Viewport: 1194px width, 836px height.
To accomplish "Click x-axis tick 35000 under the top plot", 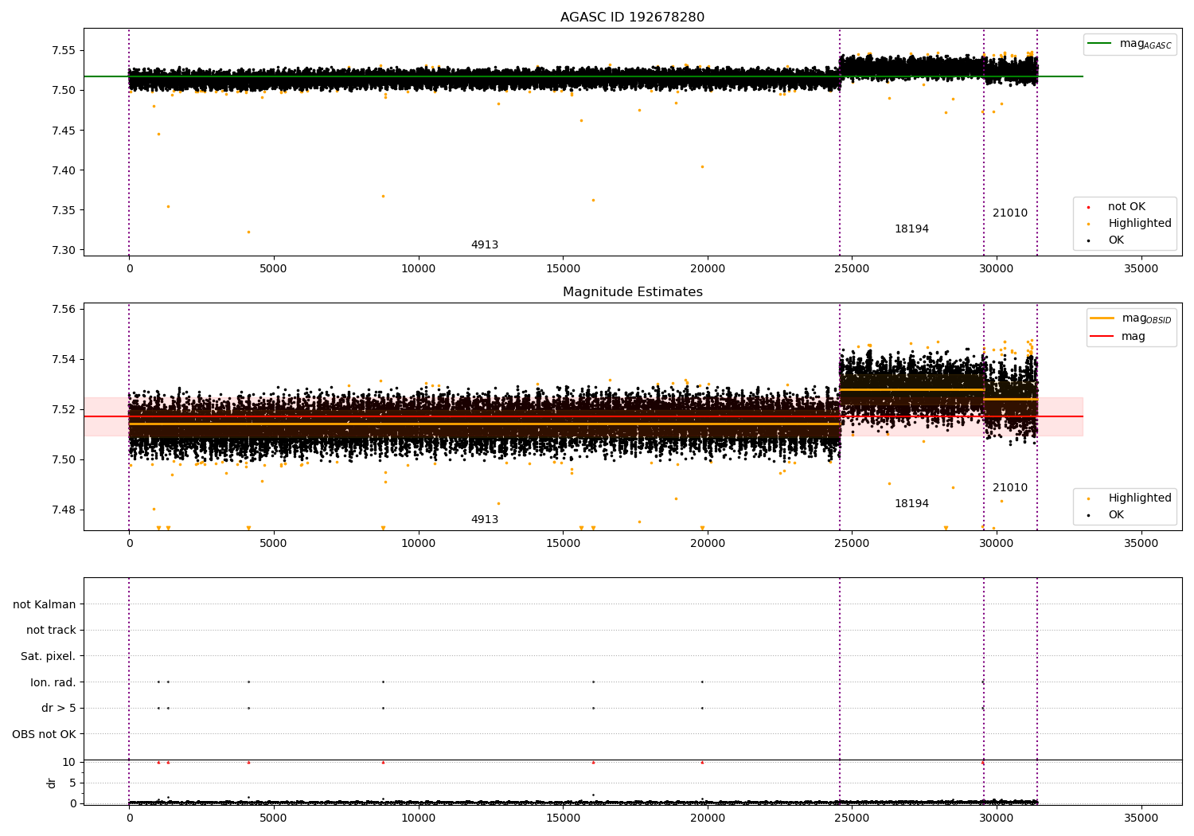I will pyautogui.click(x=1141, y=269).
